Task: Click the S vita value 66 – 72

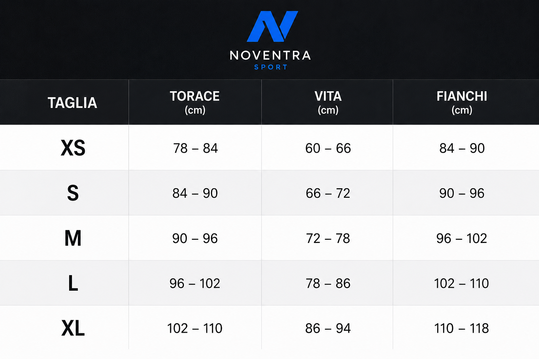Action: click(x=328, y=193)
